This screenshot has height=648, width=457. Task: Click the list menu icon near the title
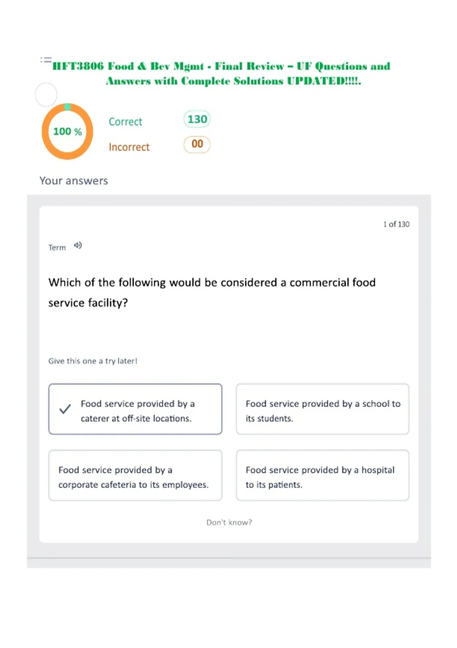pos(46,60)
